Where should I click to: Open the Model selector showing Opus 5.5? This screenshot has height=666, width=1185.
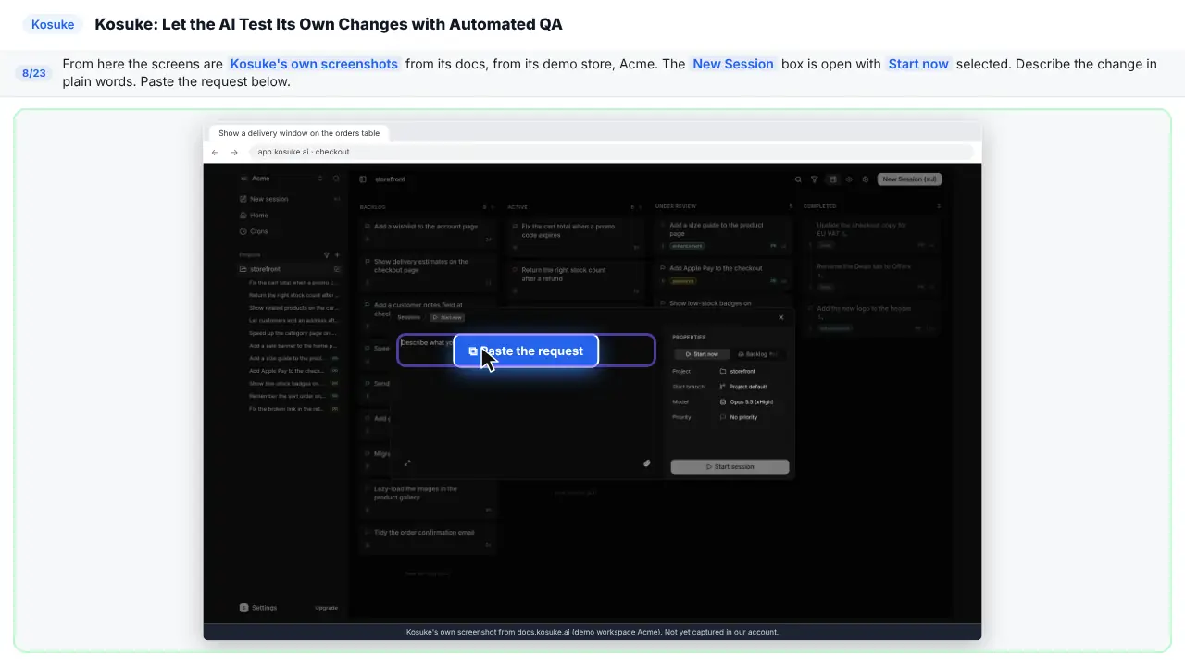(x=746, y=402)
